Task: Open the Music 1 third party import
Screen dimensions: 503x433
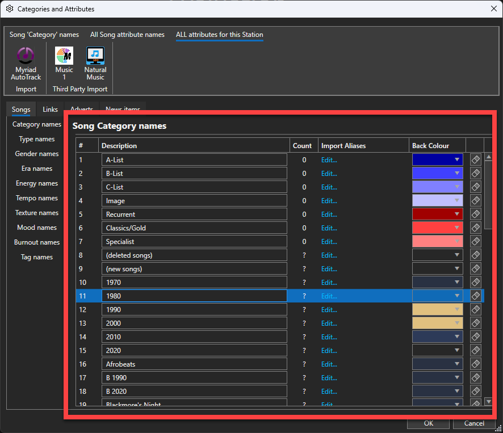Action: click(64, 57)
